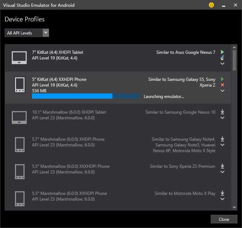The image size is (242, 228).
Task: Click 'Similar to Sony Xperia Z5 Premium' text
Action: pyautogui.click(x=183, y=166)
